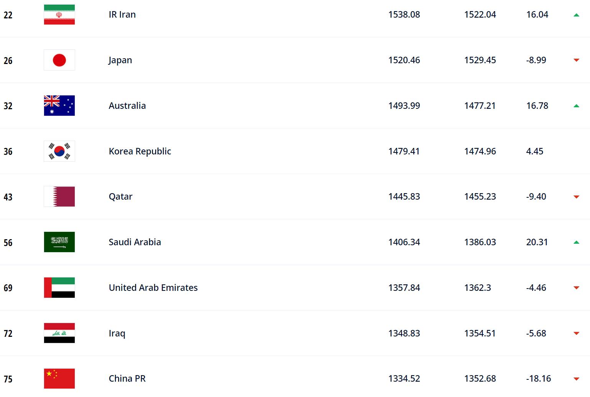
Task: Click the Australia flag icon
Action: click(59, 106)
